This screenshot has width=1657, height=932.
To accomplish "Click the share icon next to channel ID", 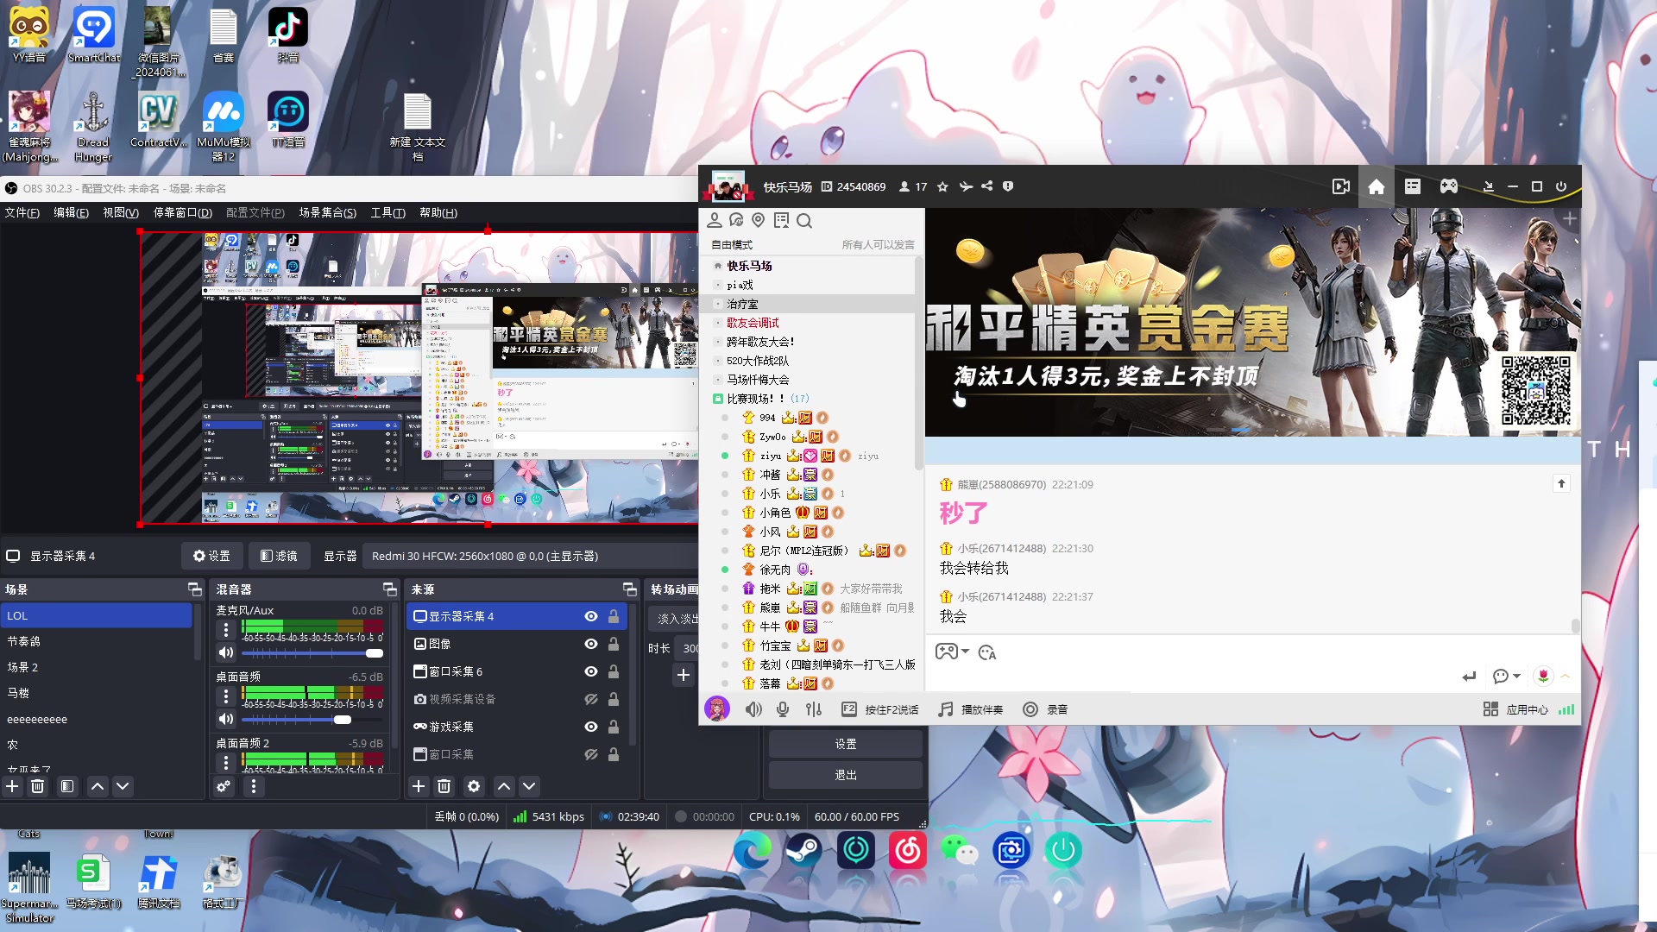I will (987, 186).
